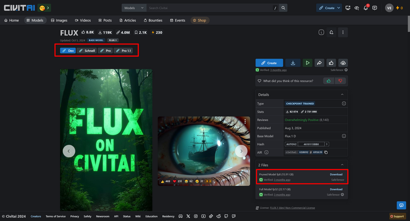Viewport: 410px width, 221px height.
Task: Give the resource a green thumbs up review
Action: (x=329, y=81)
